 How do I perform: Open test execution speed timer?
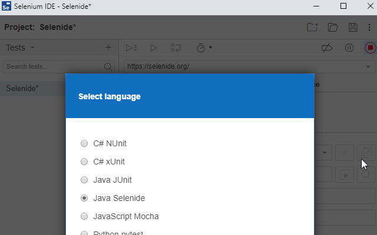(x=203, y=48)
